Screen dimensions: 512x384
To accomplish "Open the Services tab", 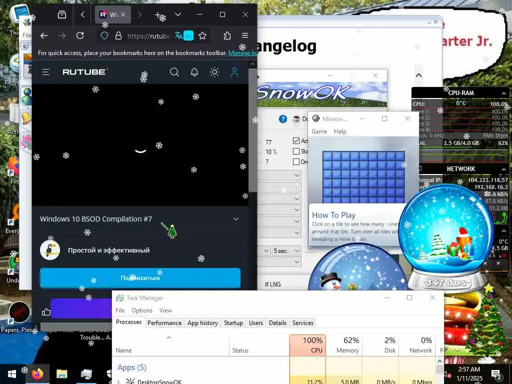I will point(302,322).
